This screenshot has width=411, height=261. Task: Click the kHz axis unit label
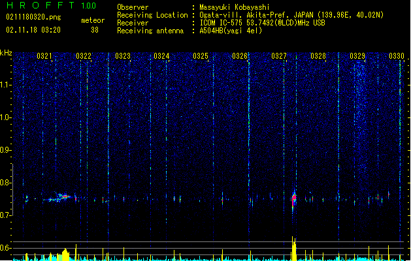tap(6, 53)
